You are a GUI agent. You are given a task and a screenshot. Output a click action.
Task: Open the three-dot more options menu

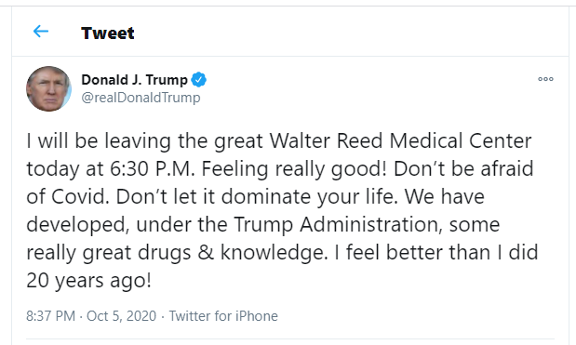coord(545,79)
